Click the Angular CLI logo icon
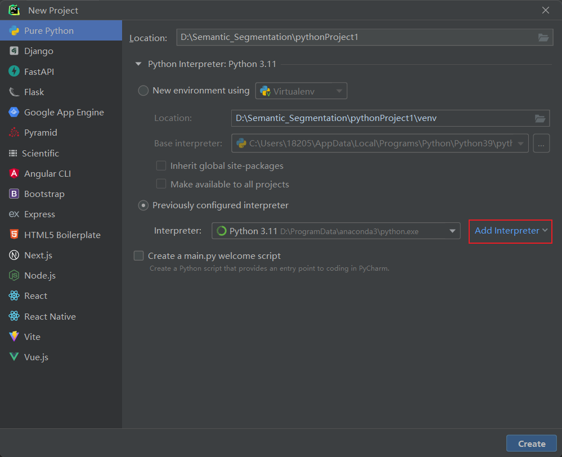Viewport: 562px width, 457px height. (x=14, y=173)
